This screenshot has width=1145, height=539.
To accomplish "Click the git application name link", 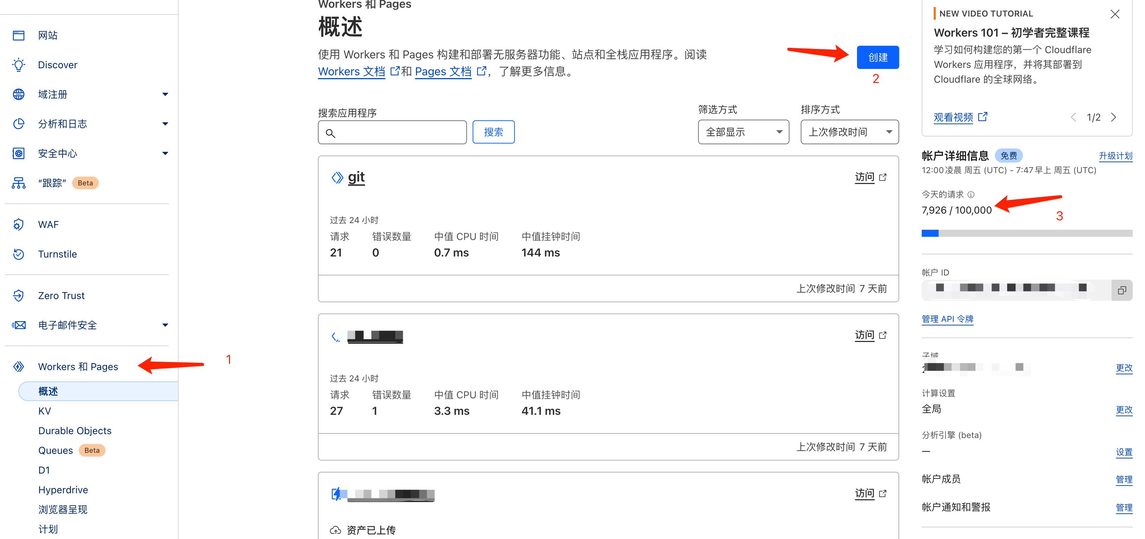I will pos(357,177).
